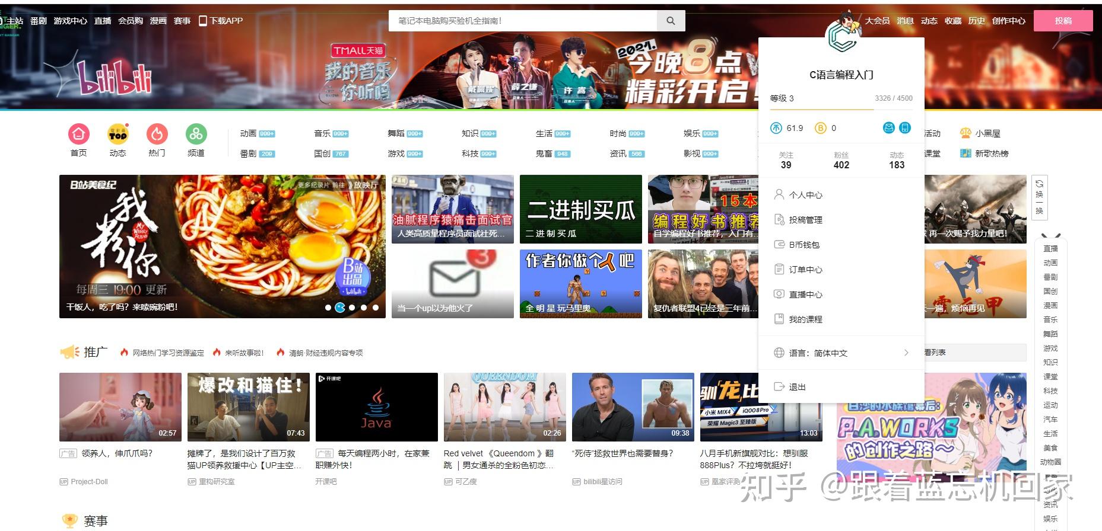Click 会员购 in the top navigation
The image size is (1102, 531).
coord(130,21)
